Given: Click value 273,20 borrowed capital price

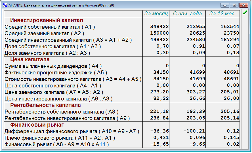Looking at the screenshot, I should pos(159,92).
